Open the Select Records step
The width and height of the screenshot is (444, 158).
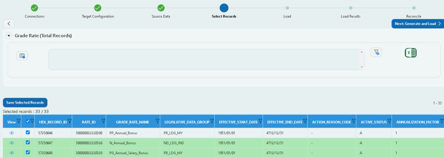click(224, 8)
